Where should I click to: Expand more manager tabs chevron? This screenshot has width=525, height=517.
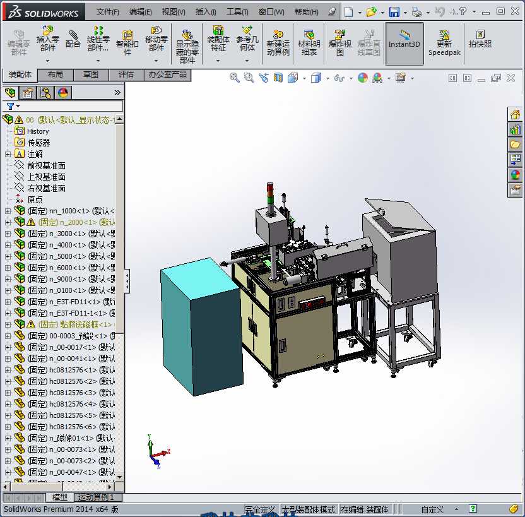click(117, 92)
